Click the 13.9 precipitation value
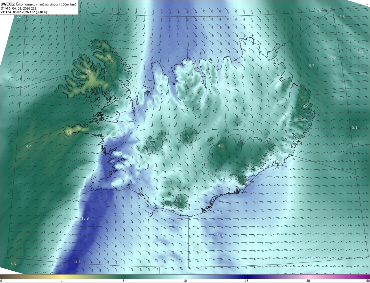Image resolution: width=370 pixels, height=283 pixels. point(85,218)
